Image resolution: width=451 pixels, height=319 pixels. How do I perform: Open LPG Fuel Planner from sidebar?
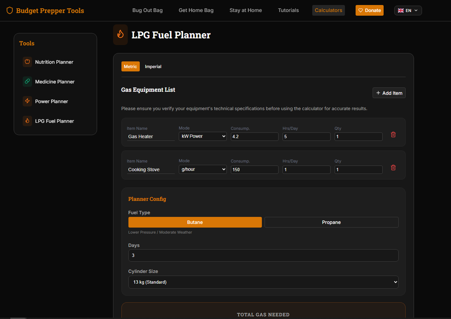(55, 121)
